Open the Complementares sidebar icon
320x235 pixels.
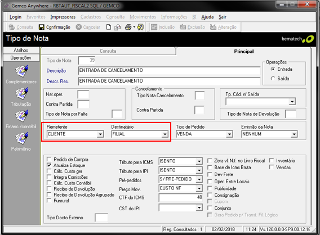click(21, 71)
